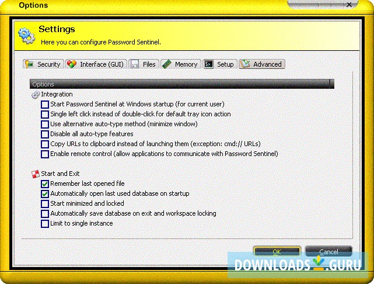Enable Automatically save database on exit
The image size is (374, 284).
pyautogui.click(x=45, y=214)
